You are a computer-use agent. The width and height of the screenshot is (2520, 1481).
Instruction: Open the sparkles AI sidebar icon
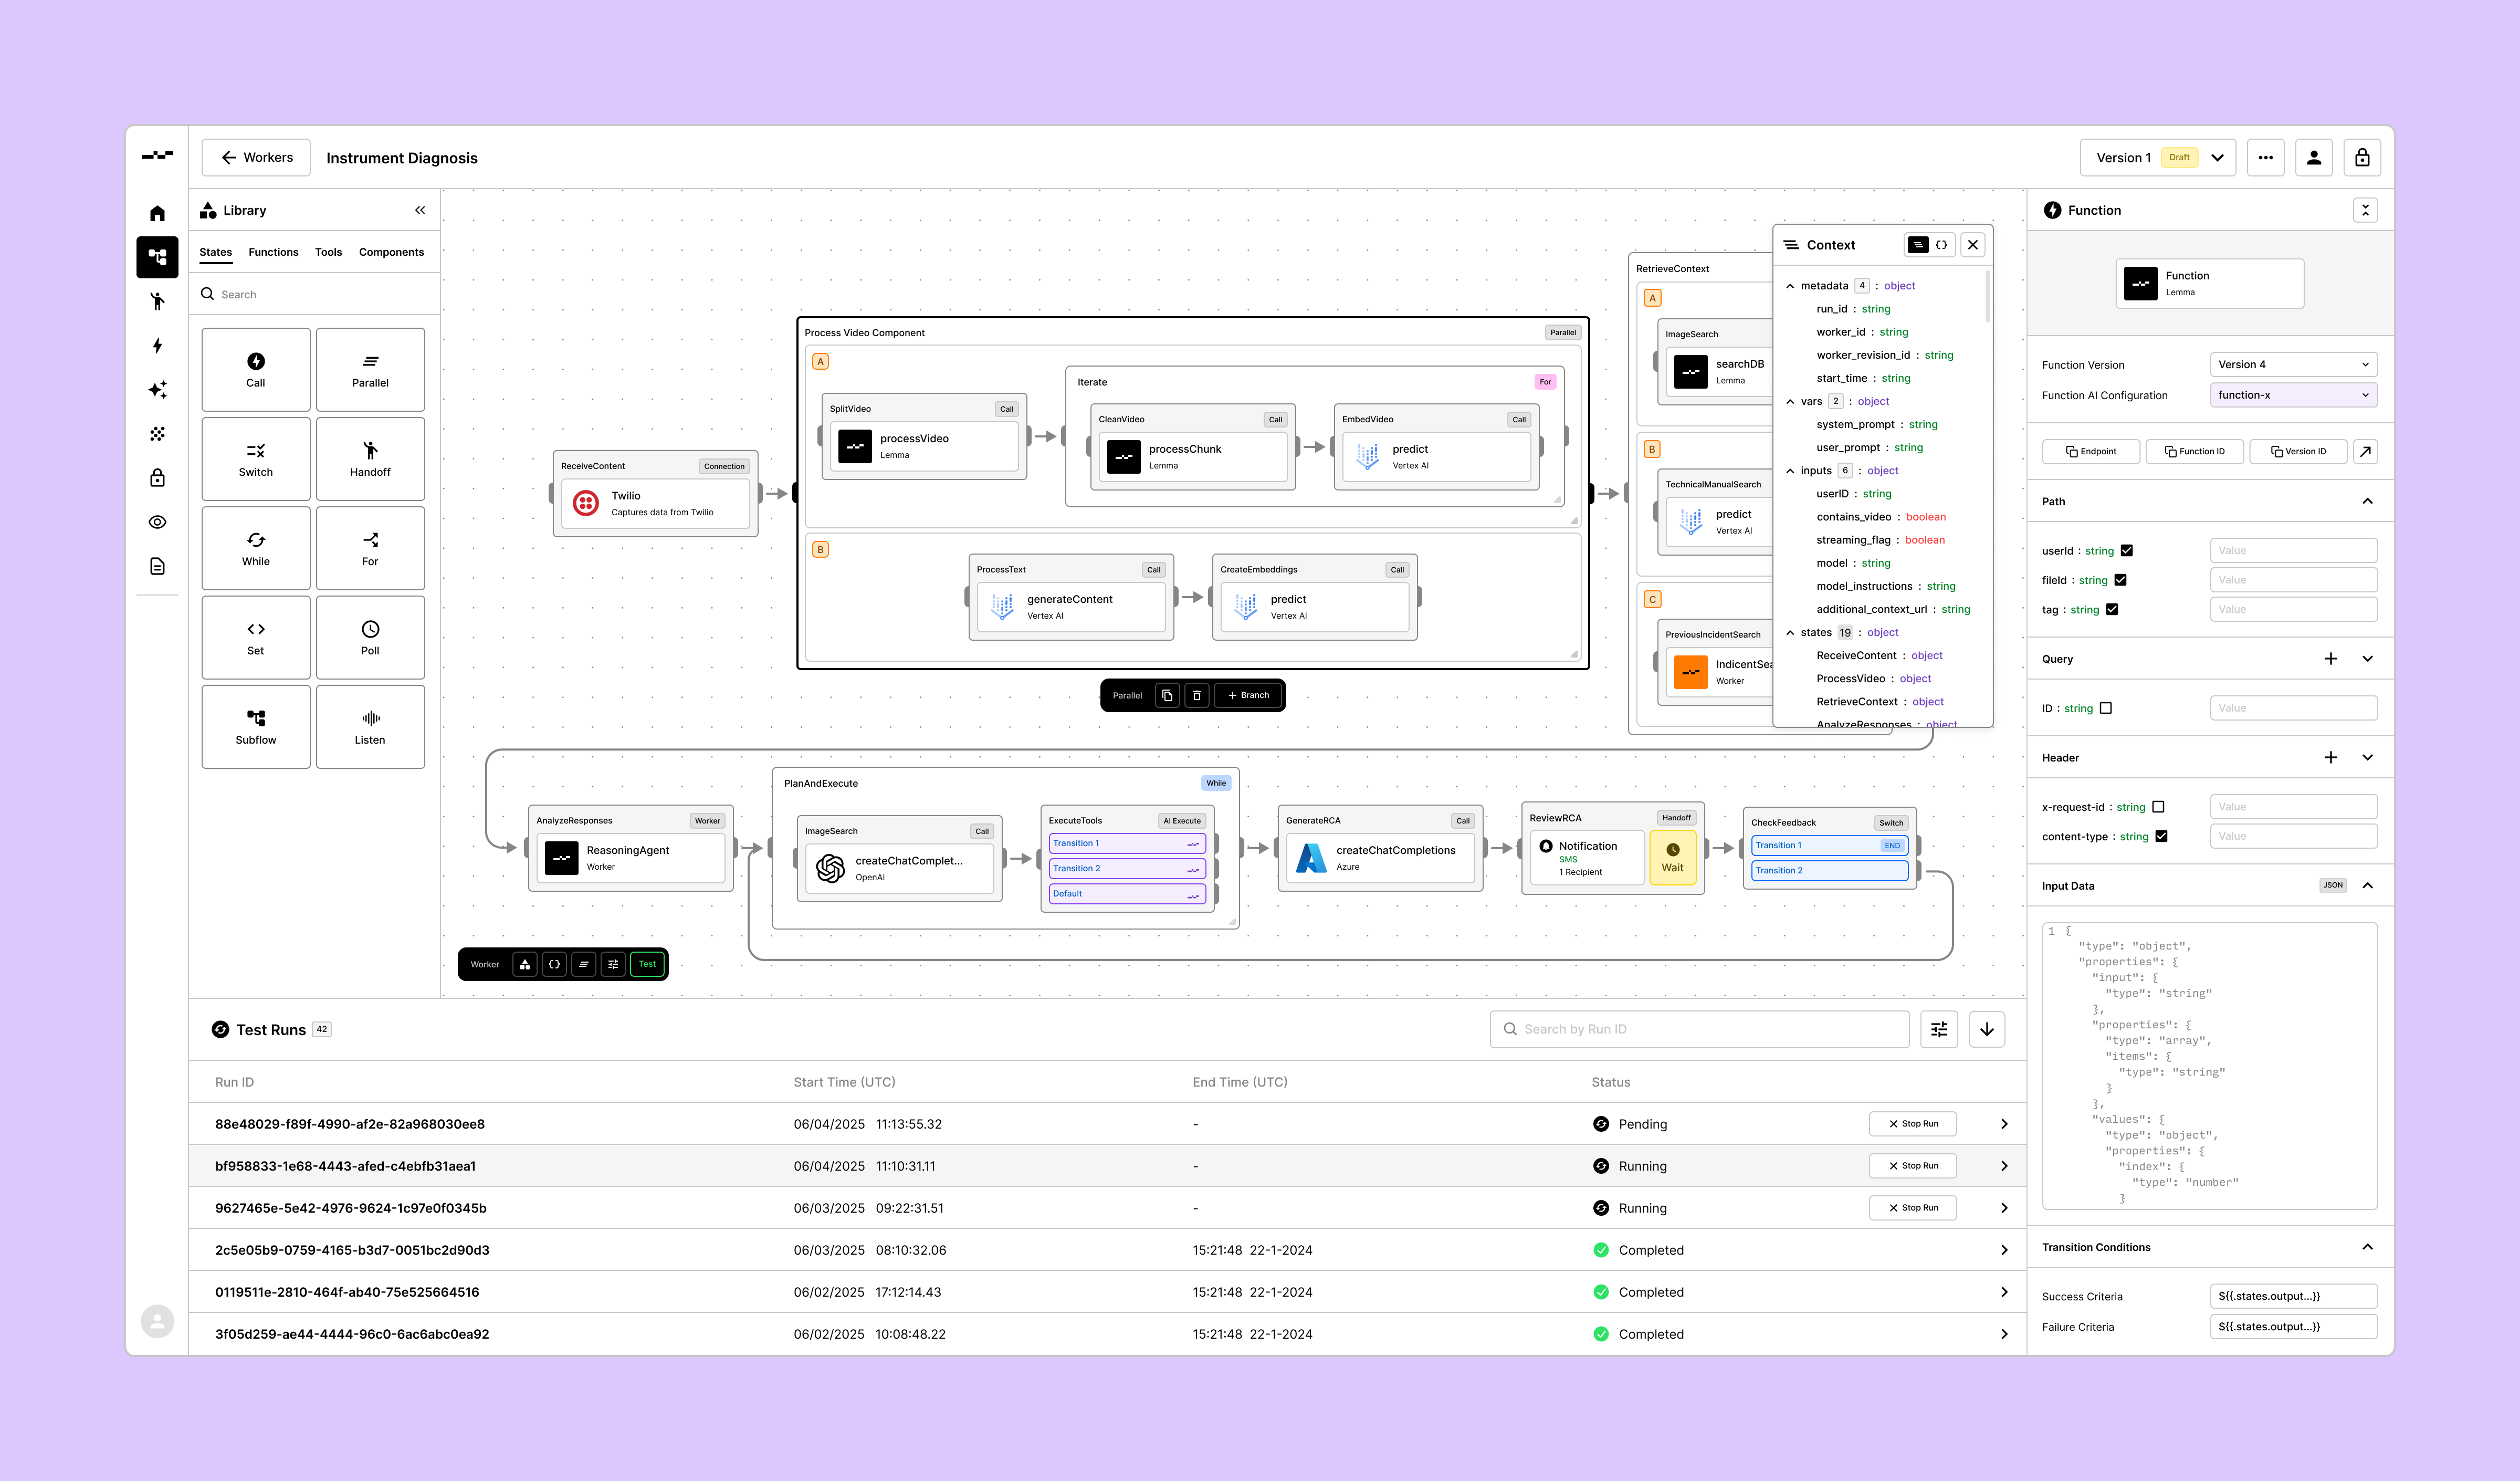pyautogui.click(x=157, y=389)
